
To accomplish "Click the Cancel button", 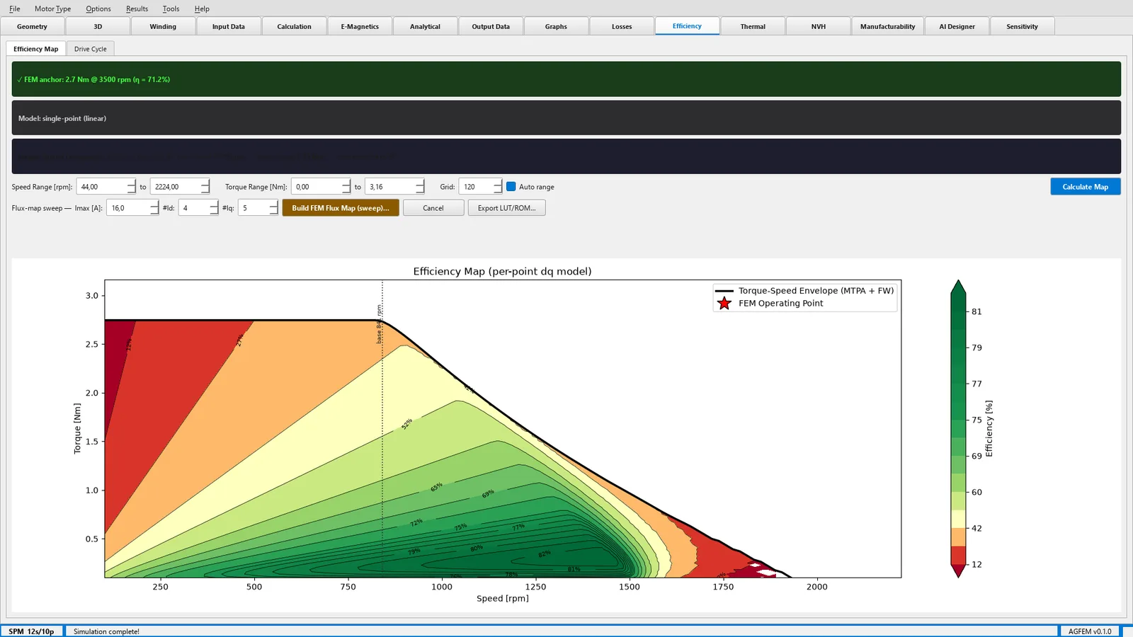I will click(433, 208).
